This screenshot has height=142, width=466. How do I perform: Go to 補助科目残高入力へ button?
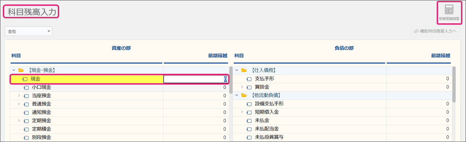435,31
